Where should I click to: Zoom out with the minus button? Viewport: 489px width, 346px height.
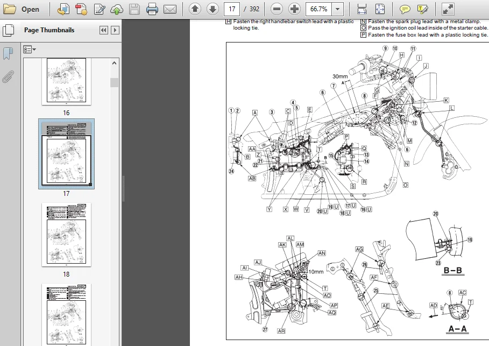tap(277, 9)
